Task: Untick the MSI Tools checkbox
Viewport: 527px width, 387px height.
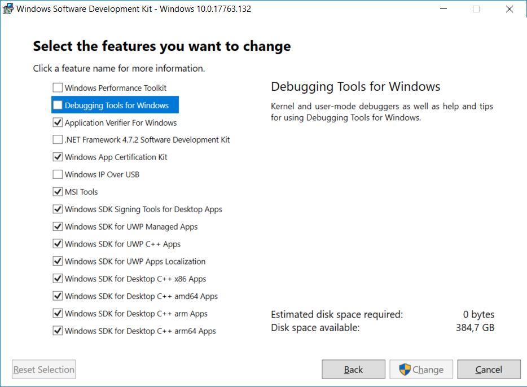Action: (58, 192)
